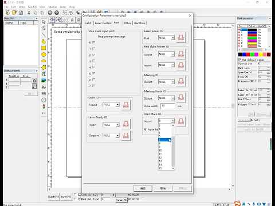Toggle Red Light Pointer Inport level icon
The image size is (275, 206).
(x=181, y=65)
